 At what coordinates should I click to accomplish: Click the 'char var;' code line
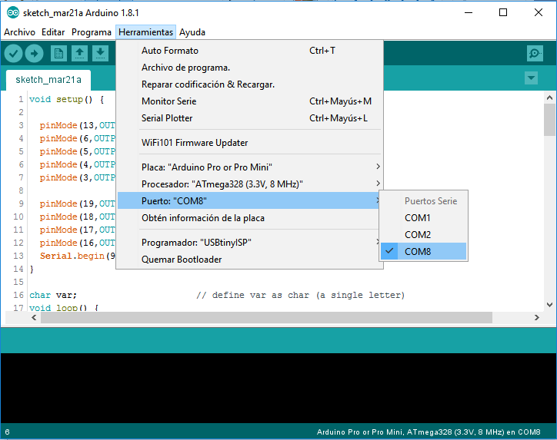53,295
